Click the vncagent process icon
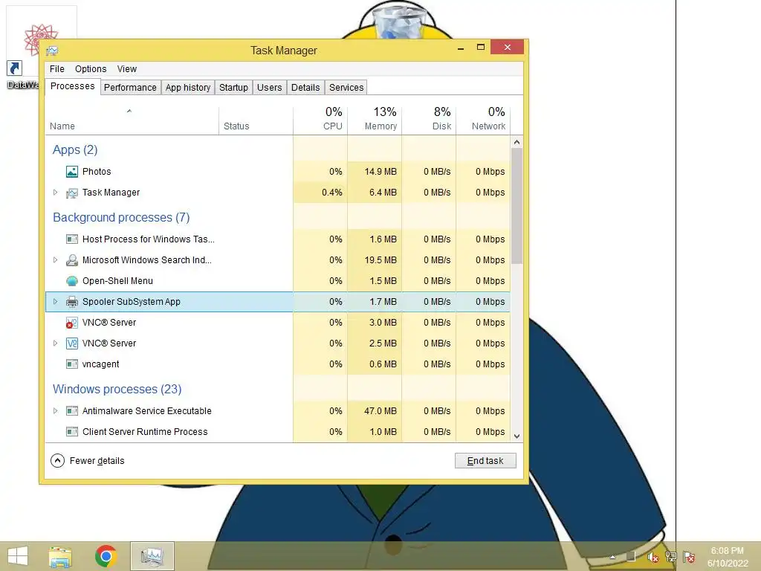Image resolution: width=761 pixels, height=571 pixels. tap(72, 364)
